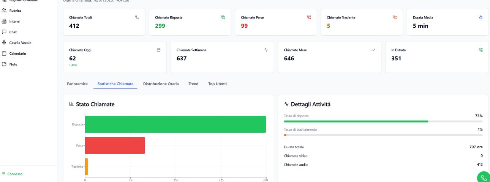Open the Distribuzione Oraria tab
This screenshot has height=182, width=490.
(161, 84)
